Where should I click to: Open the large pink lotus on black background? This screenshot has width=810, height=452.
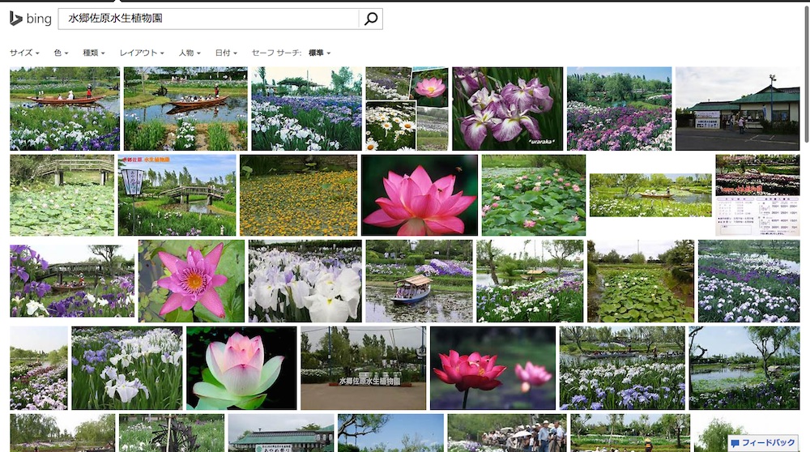click(419, 195)
